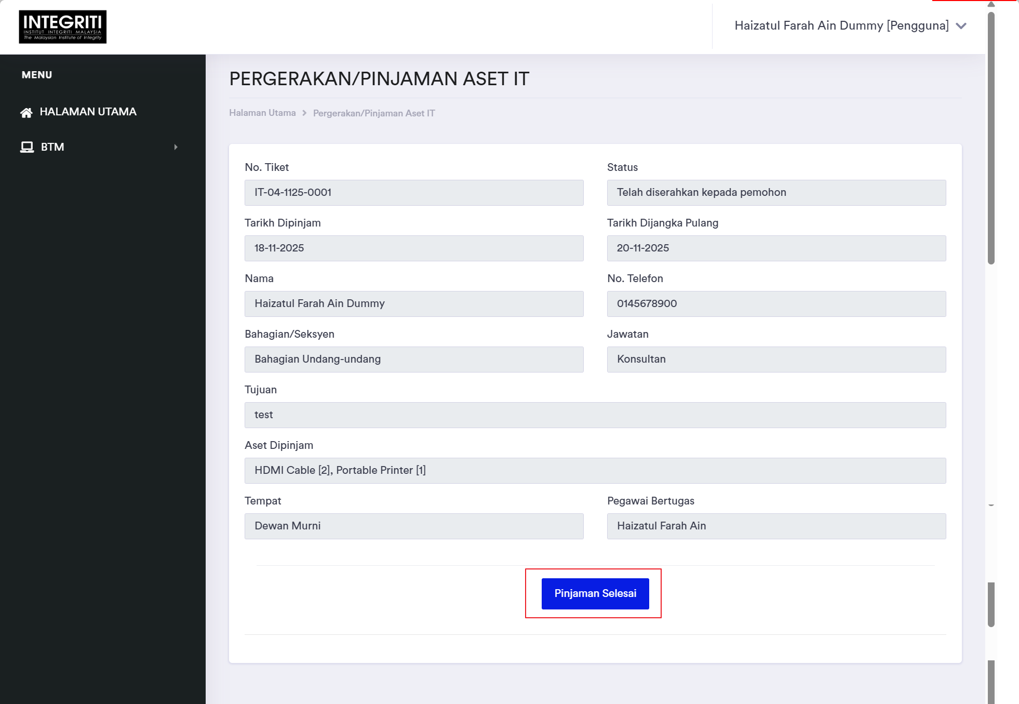Click the Aset Dipinjam field
This screenshot has width=1019, height=704.
(x=595, y=471)
